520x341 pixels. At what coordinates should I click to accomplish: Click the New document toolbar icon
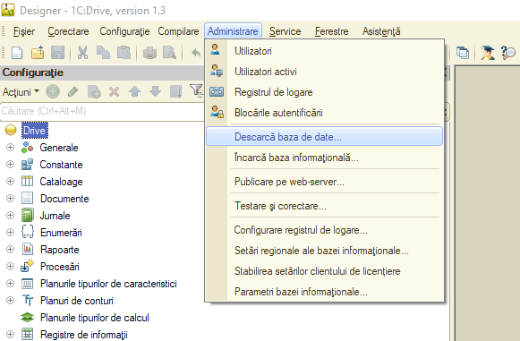click(x=17, y=53)
